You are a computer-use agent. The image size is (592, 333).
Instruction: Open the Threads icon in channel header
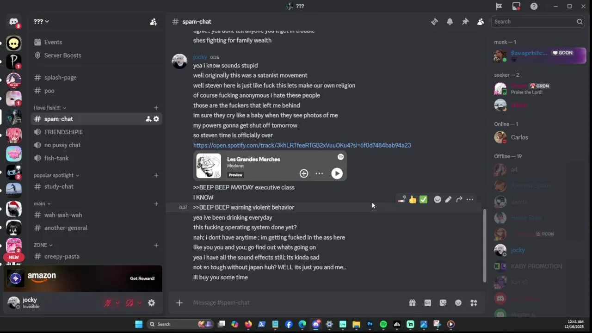tap(434, 22)
